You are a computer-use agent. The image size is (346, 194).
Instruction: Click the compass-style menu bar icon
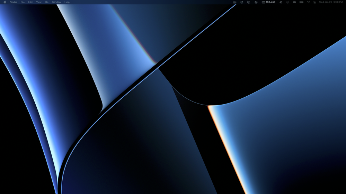[x=256, y=2]
